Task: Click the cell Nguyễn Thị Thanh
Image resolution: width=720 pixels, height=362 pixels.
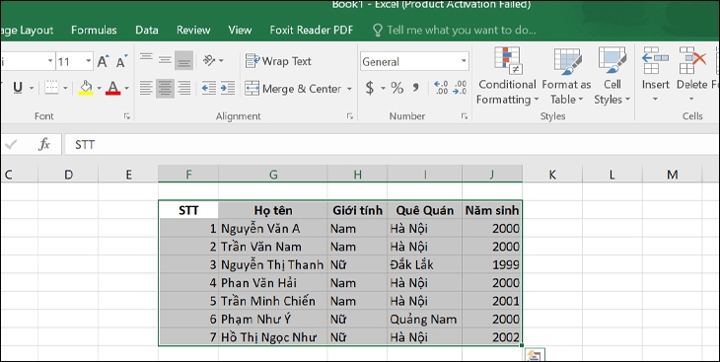Action: click(273, 265)
